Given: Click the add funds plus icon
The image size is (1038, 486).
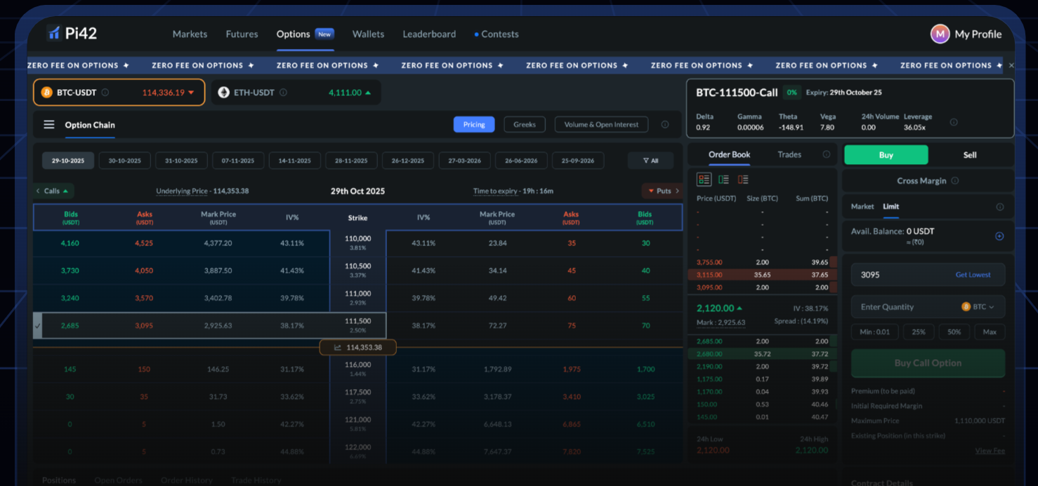Looking at the screenshot, I should tap(999, 236).
